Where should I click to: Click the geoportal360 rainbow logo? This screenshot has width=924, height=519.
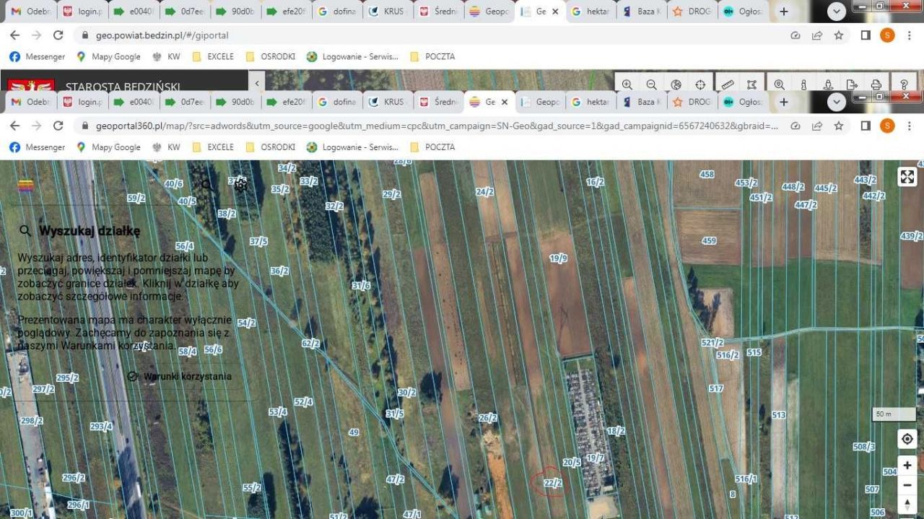point(26,186)
